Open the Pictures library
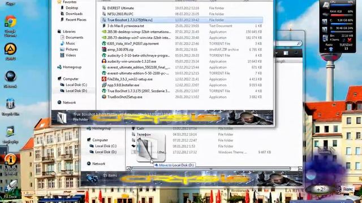 (x=72, y=49)
